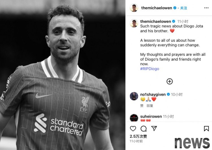
Task: Save post with bookmark icon
Action: [206, 129]
